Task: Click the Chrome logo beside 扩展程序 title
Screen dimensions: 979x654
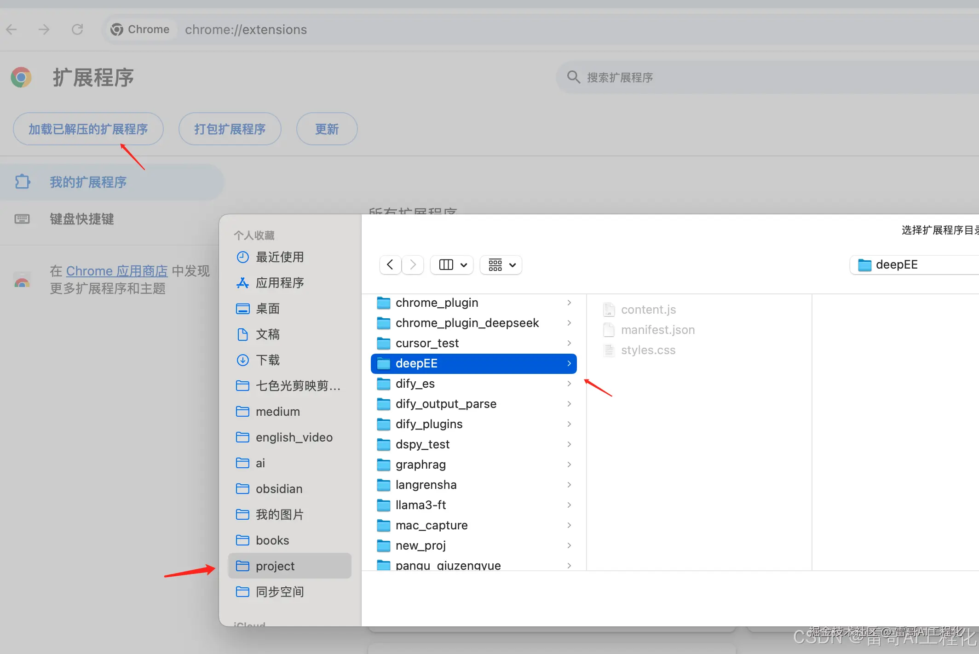Action: point(21,77)
